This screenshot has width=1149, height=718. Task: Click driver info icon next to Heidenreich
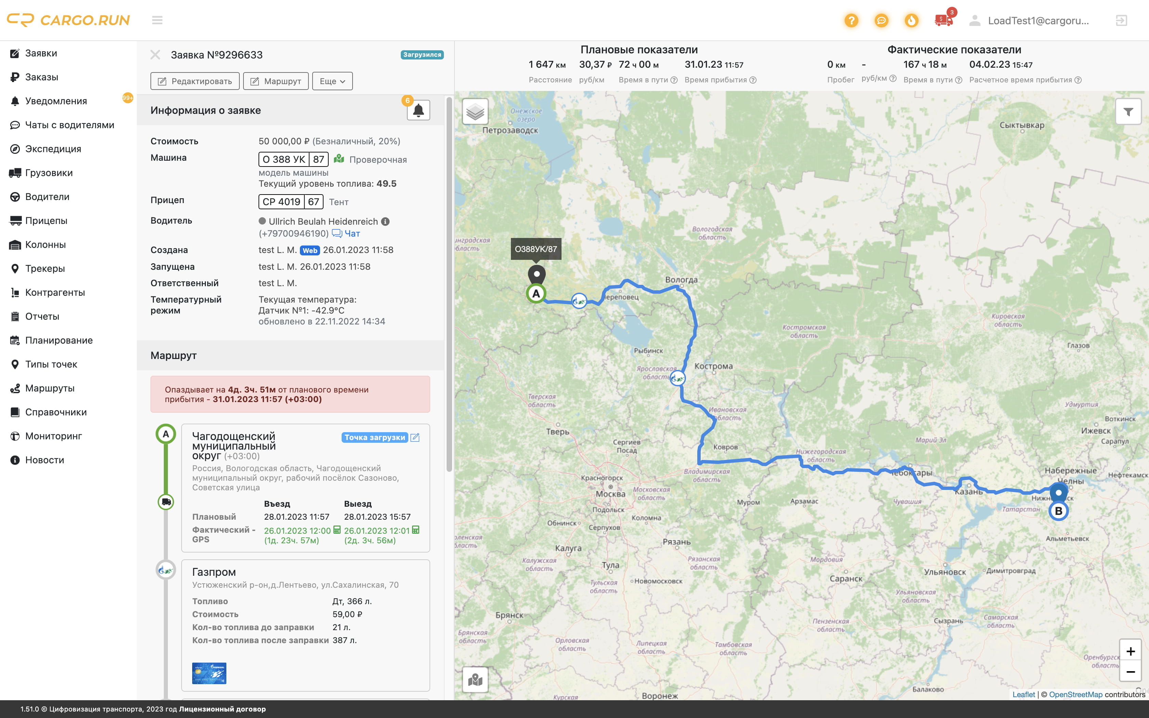tap(385, 221)
